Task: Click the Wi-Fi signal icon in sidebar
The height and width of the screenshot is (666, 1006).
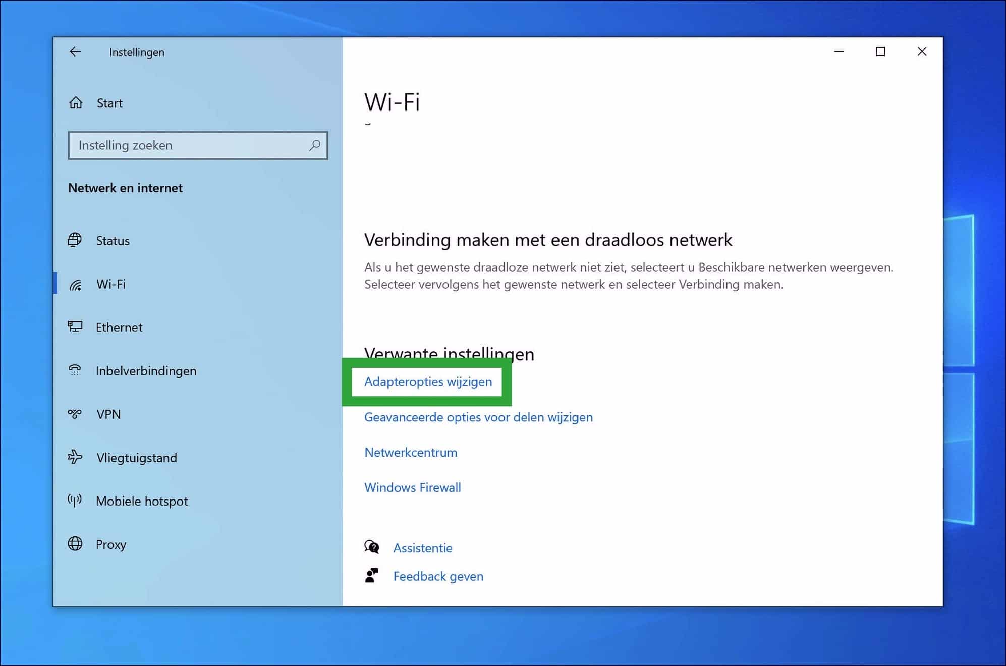Action: 76,284
